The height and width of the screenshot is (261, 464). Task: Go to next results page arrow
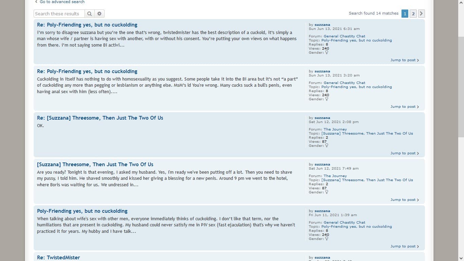pos(421,14)
